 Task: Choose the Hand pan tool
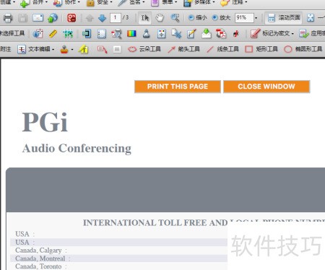pos(160,18)
